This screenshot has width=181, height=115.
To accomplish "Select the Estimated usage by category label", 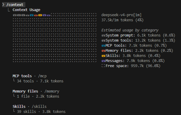I will [x=130, y=30].
